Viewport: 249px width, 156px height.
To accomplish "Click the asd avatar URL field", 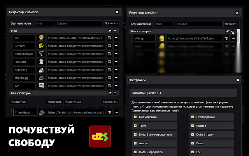I will point(75,38).
